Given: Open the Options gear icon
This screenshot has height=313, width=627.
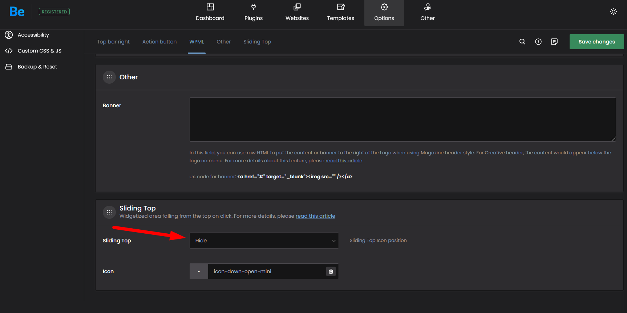Looking at the screenshot, I should tap(384, 7).
